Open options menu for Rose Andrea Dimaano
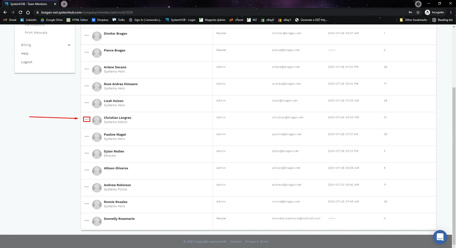456x248 pixels. coord(87,86)
